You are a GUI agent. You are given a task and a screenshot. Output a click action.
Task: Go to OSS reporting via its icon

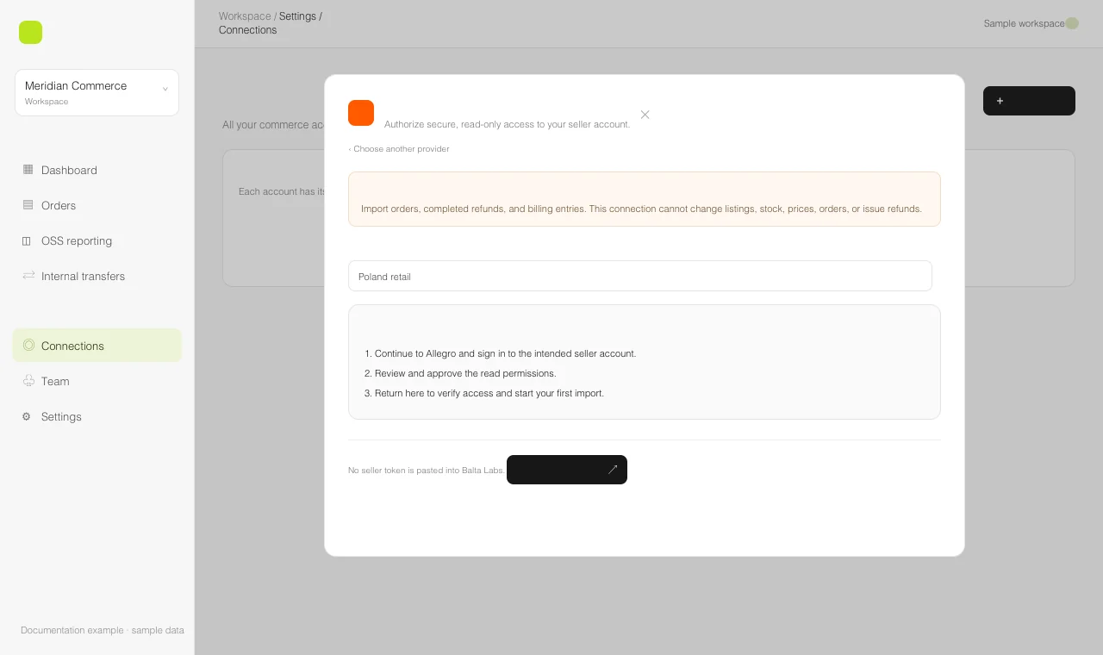(27, 240)
